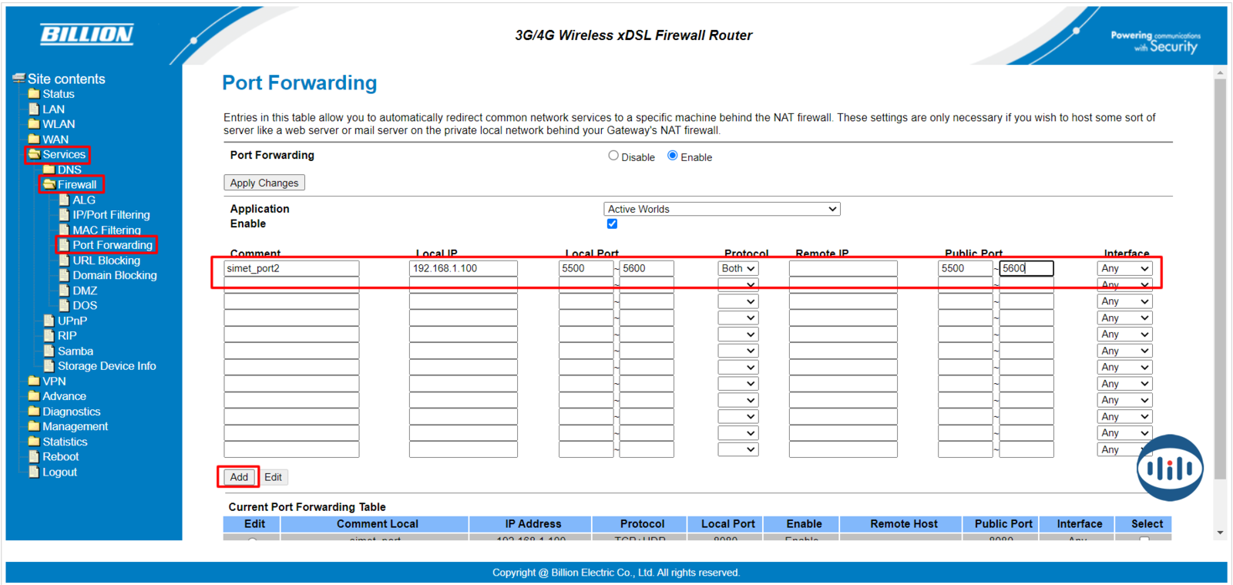1233x585 pixels.
Task: Click the Add button
Action: [x=239, y=477]
